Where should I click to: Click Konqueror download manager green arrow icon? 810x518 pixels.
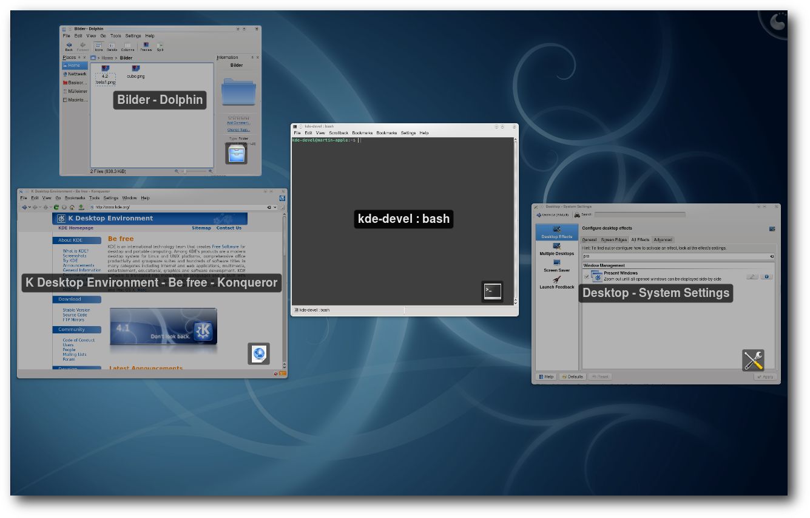tap(81, 207)
